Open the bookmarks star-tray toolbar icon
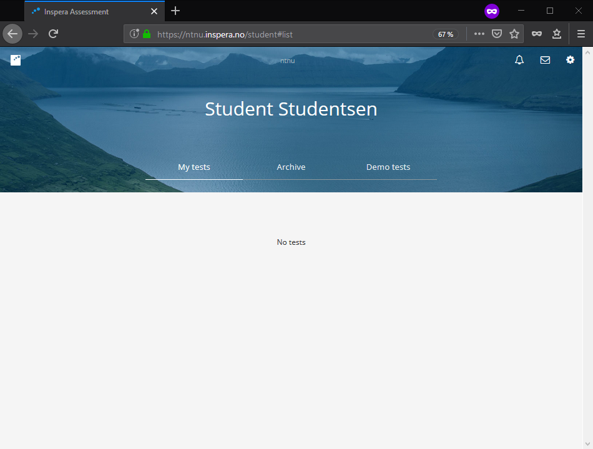The image size is (593, 449). [x=557, y=34]
